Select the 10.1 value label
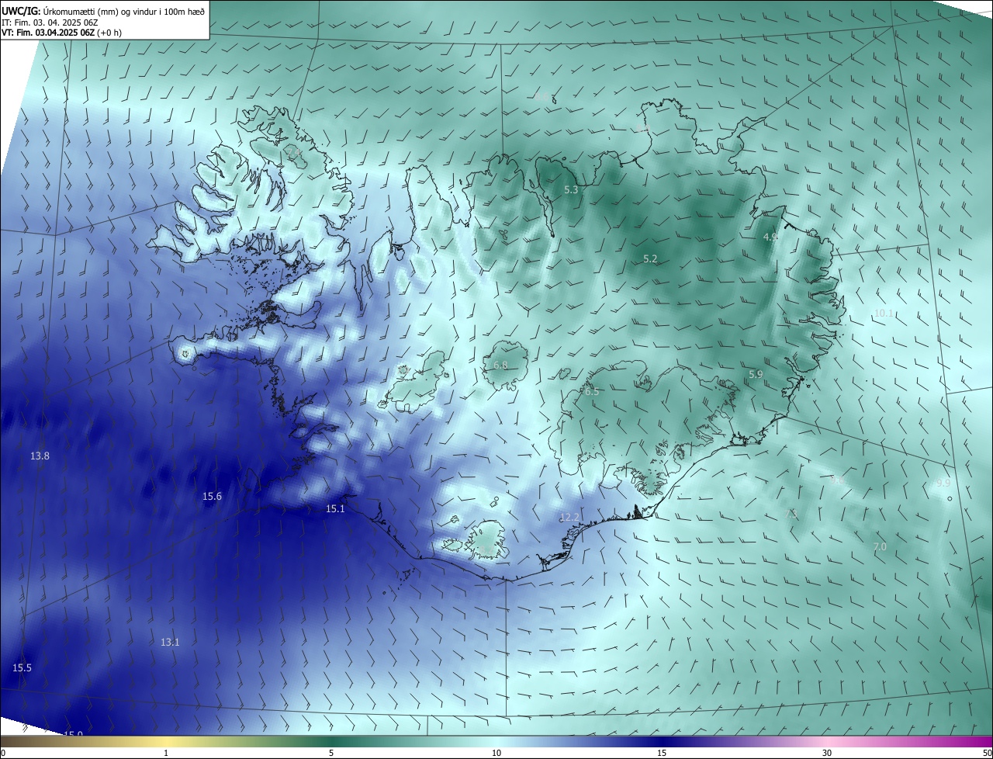 point(884,314)
